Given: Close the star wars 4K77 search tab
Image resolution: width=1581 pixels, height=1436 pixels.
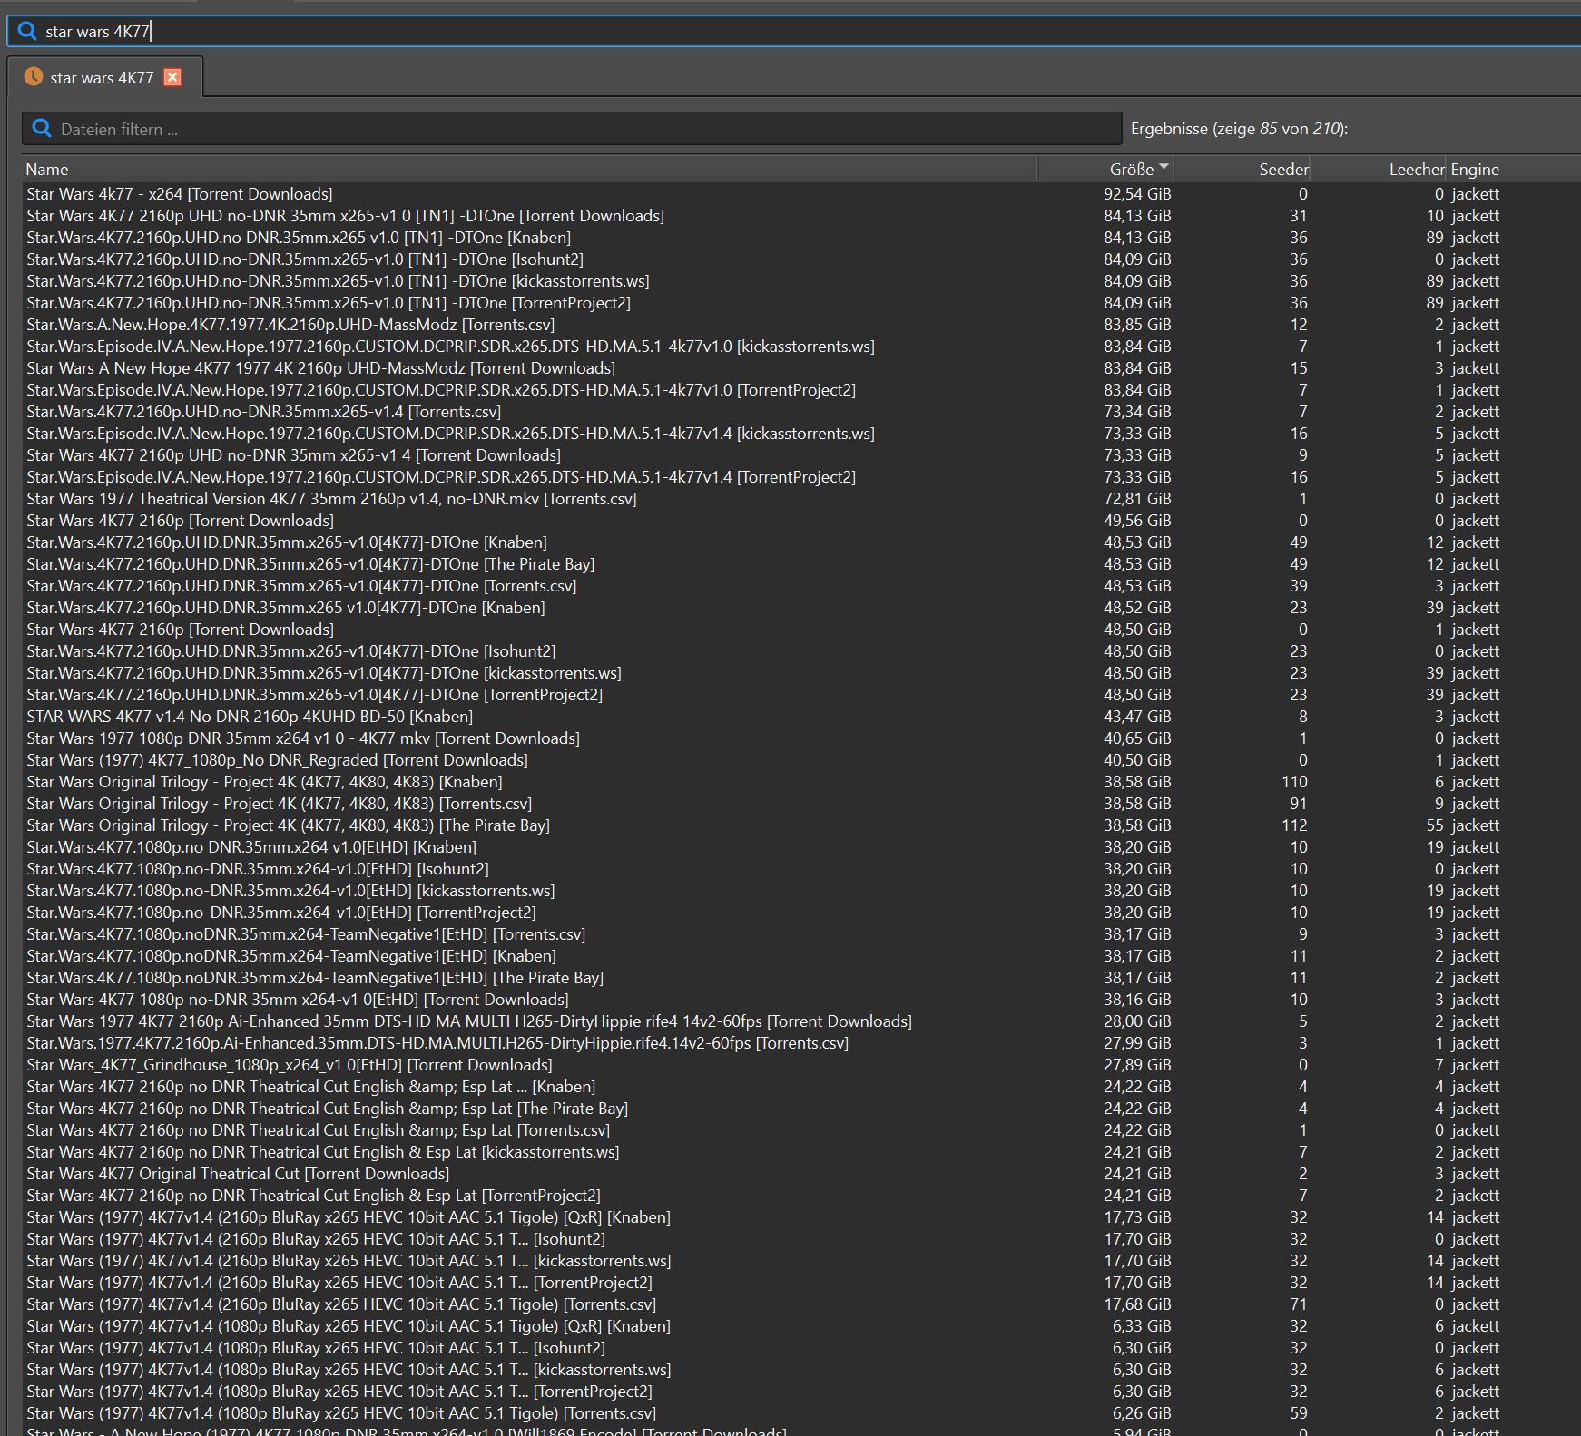Looking at the screenshot, I should 172,77.
